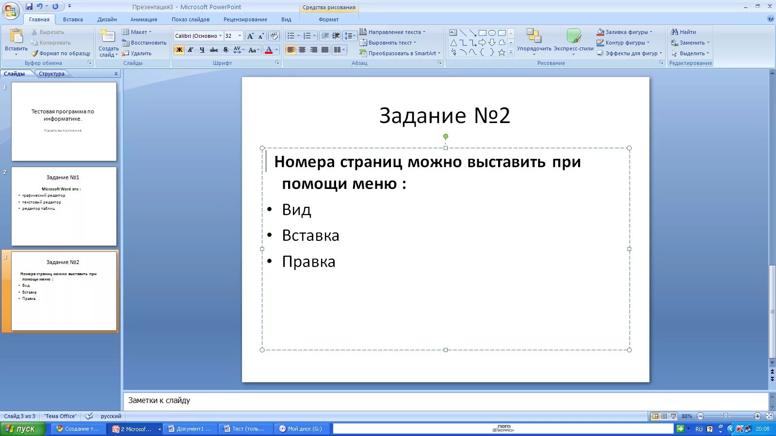Fit slide to current window

[x=769, y=416]
